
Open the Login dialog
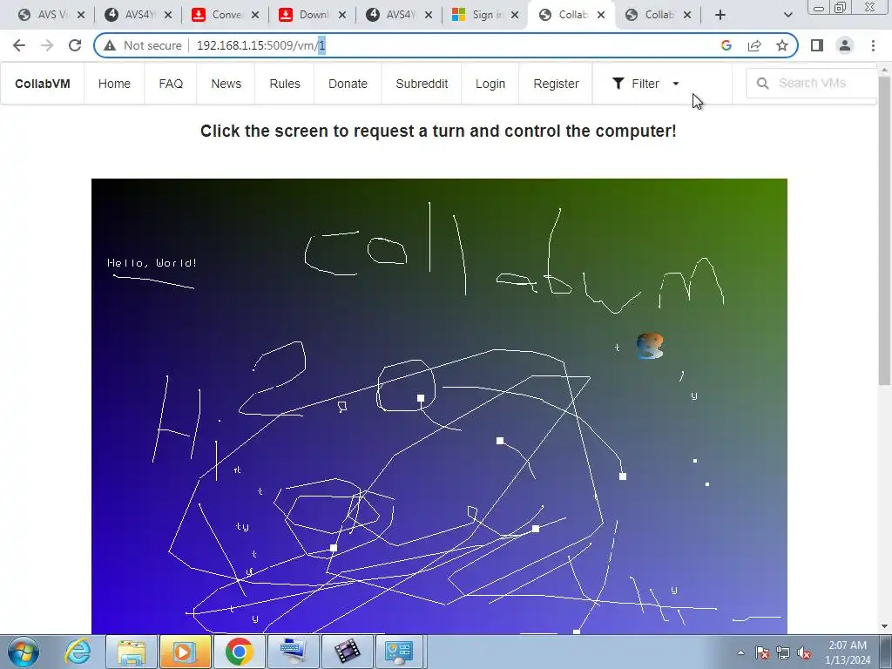click(490, 84)
